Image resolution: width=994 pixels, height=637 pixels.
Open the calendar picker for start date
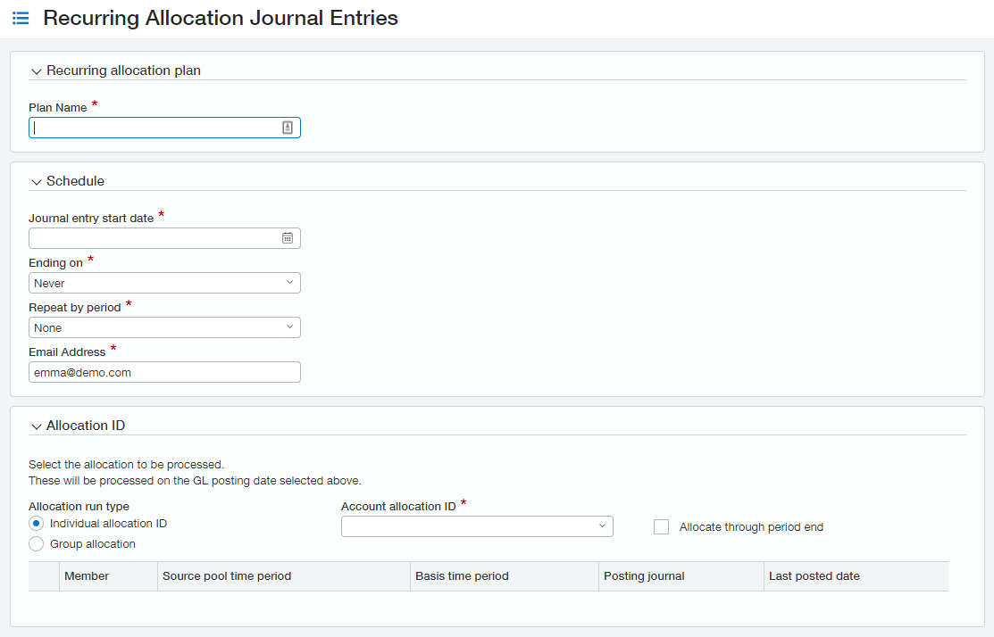288,237
